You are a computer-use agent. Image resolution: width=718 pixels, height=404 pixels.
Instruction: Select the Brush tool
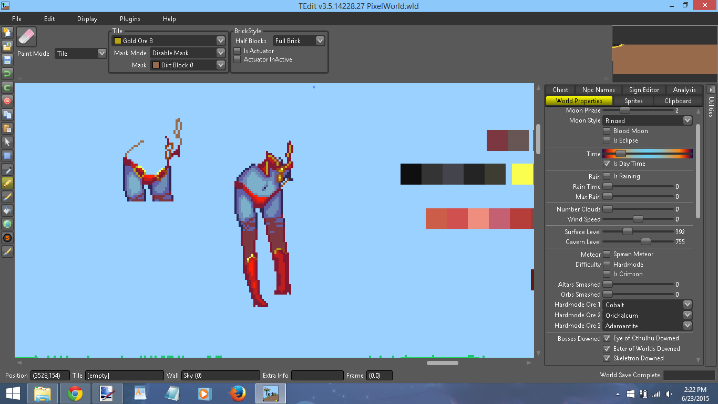[x=7, y=197]
